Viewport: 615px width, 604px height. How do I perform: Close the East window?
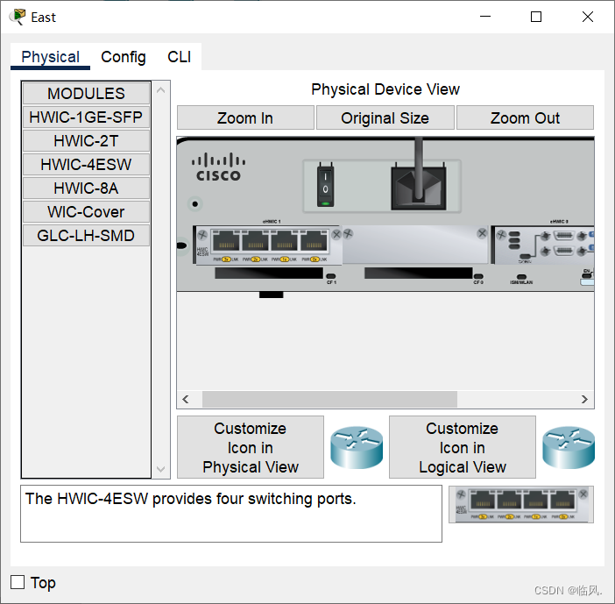click(x=588, y=17)
